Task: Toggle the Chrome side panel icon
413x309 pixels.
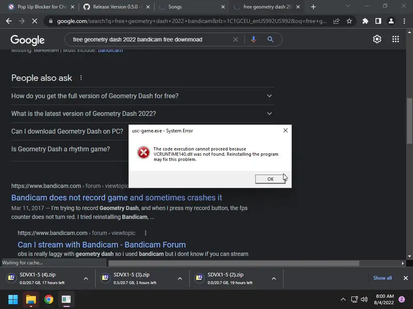Action: [x=378, y=21]
